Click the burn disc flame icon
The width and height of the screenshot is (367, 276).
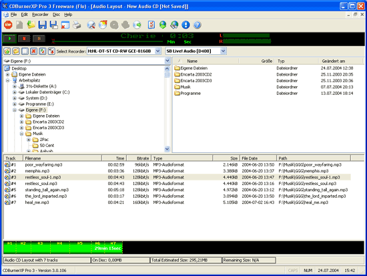tap(103, 25)
